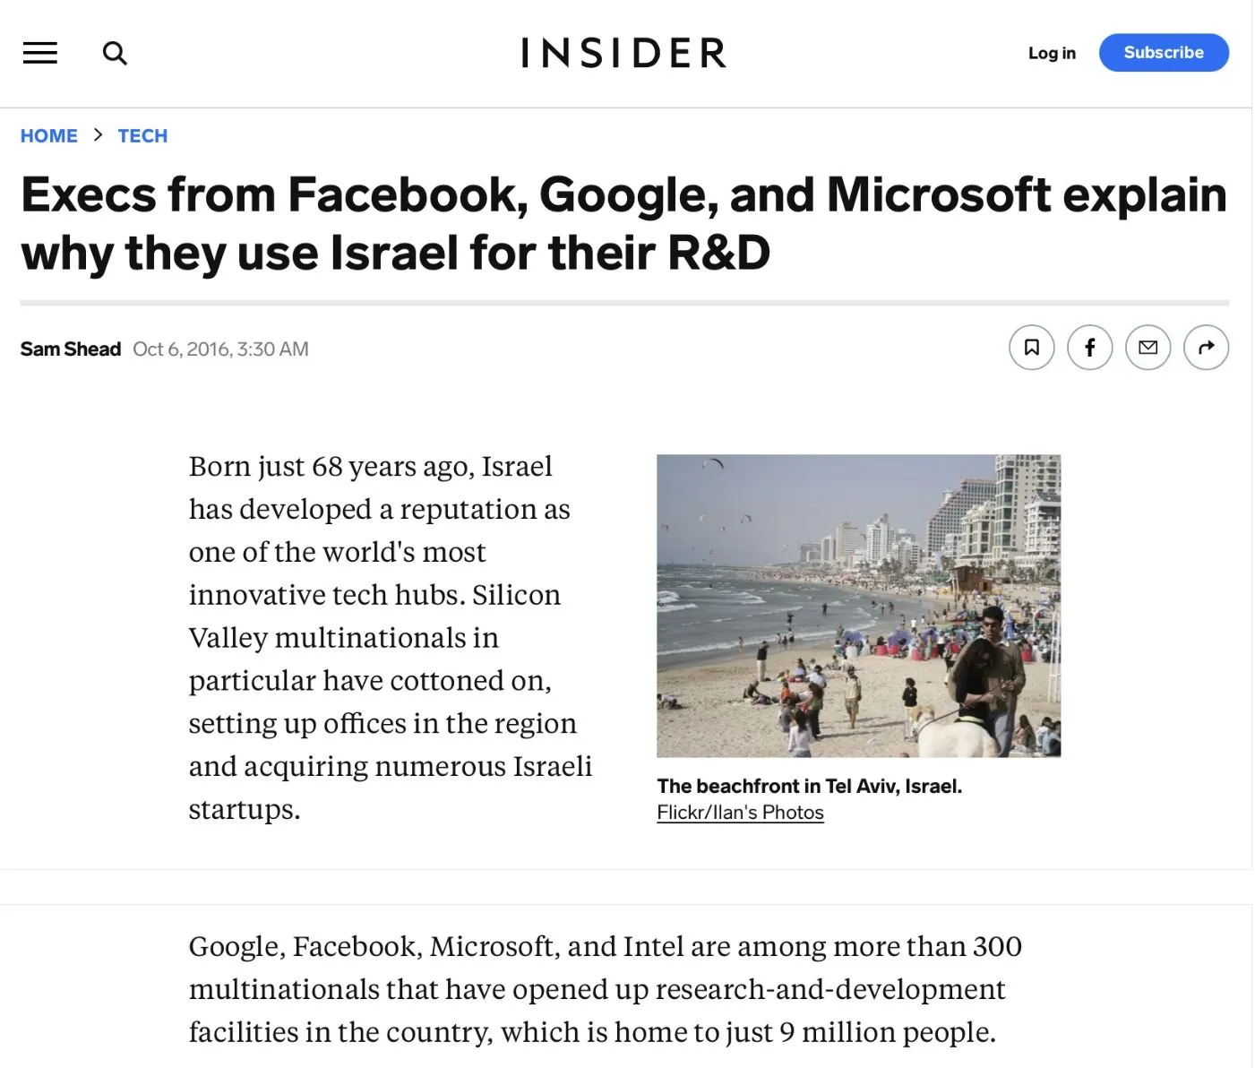This screenshot has width=1255, height=1068.
Task: Click the Subscribe button
Action: pos(1164,53)
